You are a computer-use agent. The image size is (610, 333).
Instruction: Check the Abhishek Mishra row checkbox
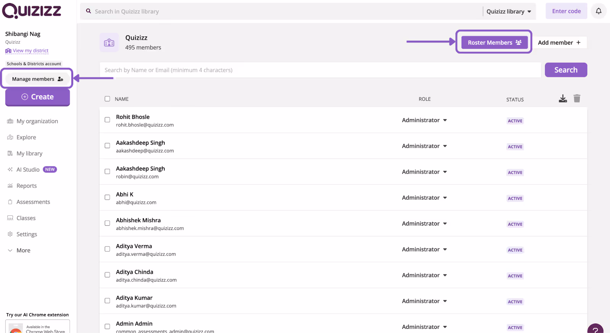click(107, 223)
